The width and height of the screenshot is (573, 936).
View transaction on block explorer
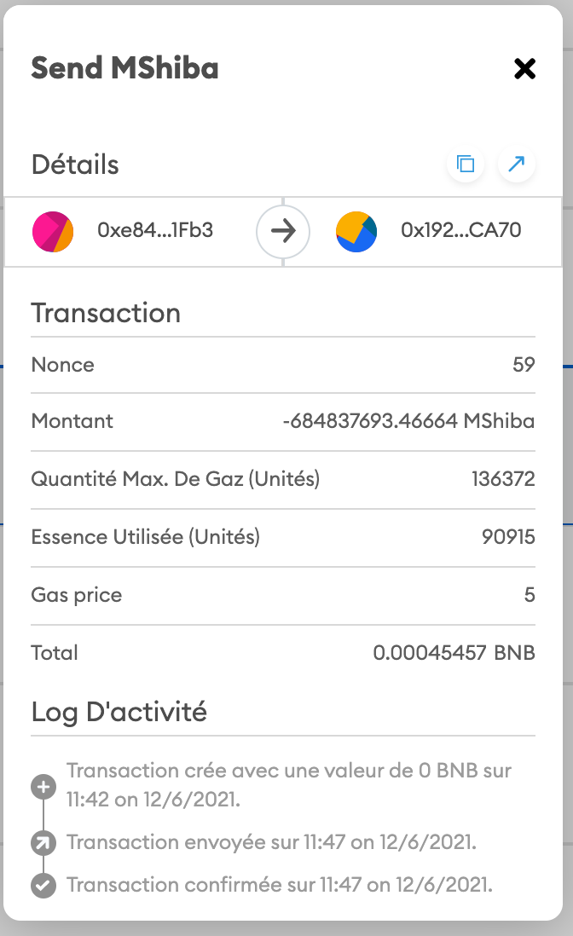point(516,165)
